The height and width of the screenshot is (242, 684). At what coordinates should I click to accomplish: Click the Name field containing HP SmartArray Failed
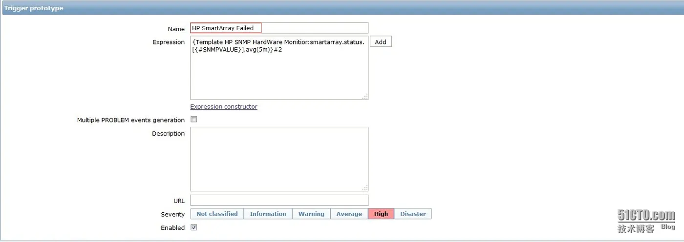(279, 28)
